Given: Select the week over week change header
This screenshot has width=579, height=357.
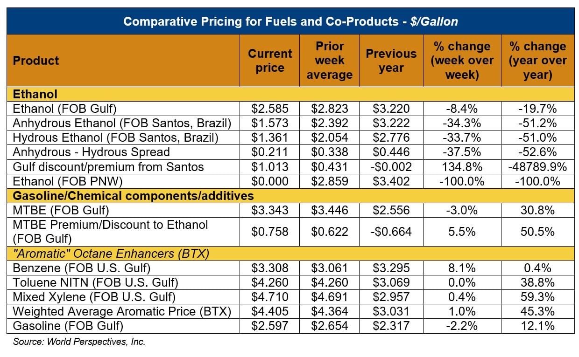Looking at the screenshot, I should coord(462,61).
